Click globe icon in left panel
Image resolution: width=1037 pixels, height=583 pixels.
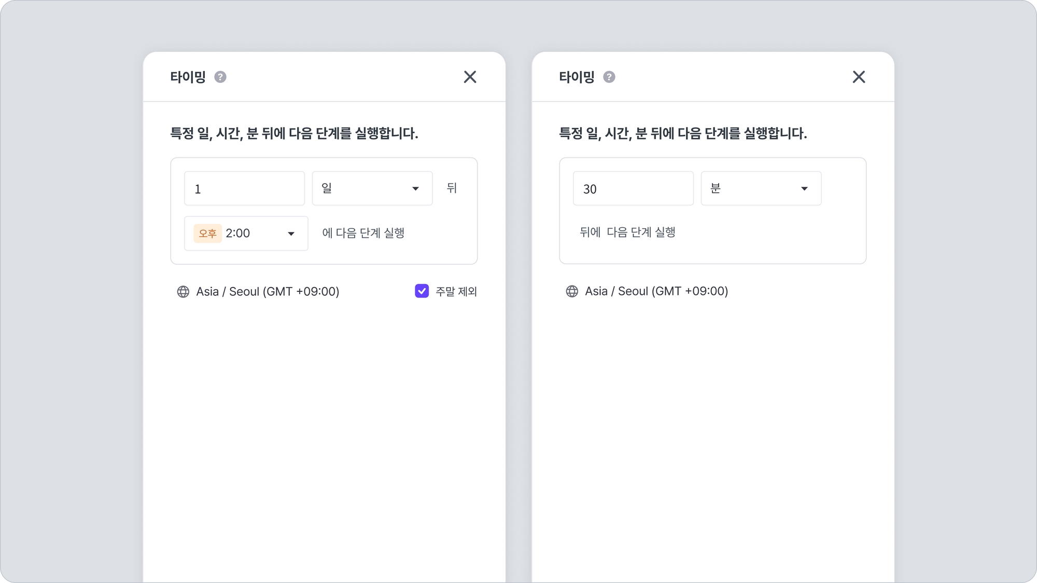tap(183, 292)
